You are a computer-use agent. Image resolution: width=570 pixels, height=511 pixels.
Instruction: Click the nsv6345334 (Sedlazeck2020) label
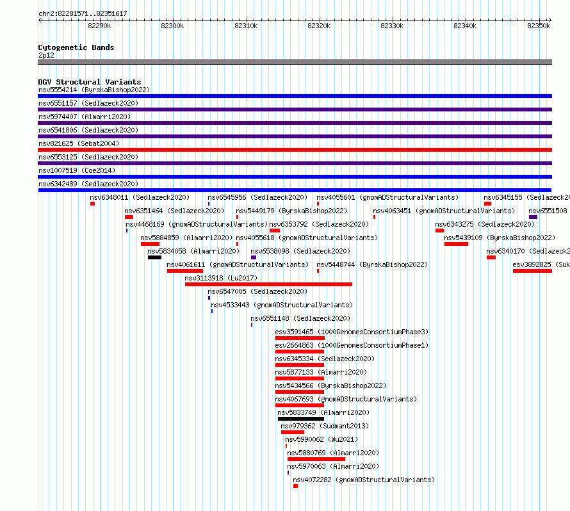point(325,359)
